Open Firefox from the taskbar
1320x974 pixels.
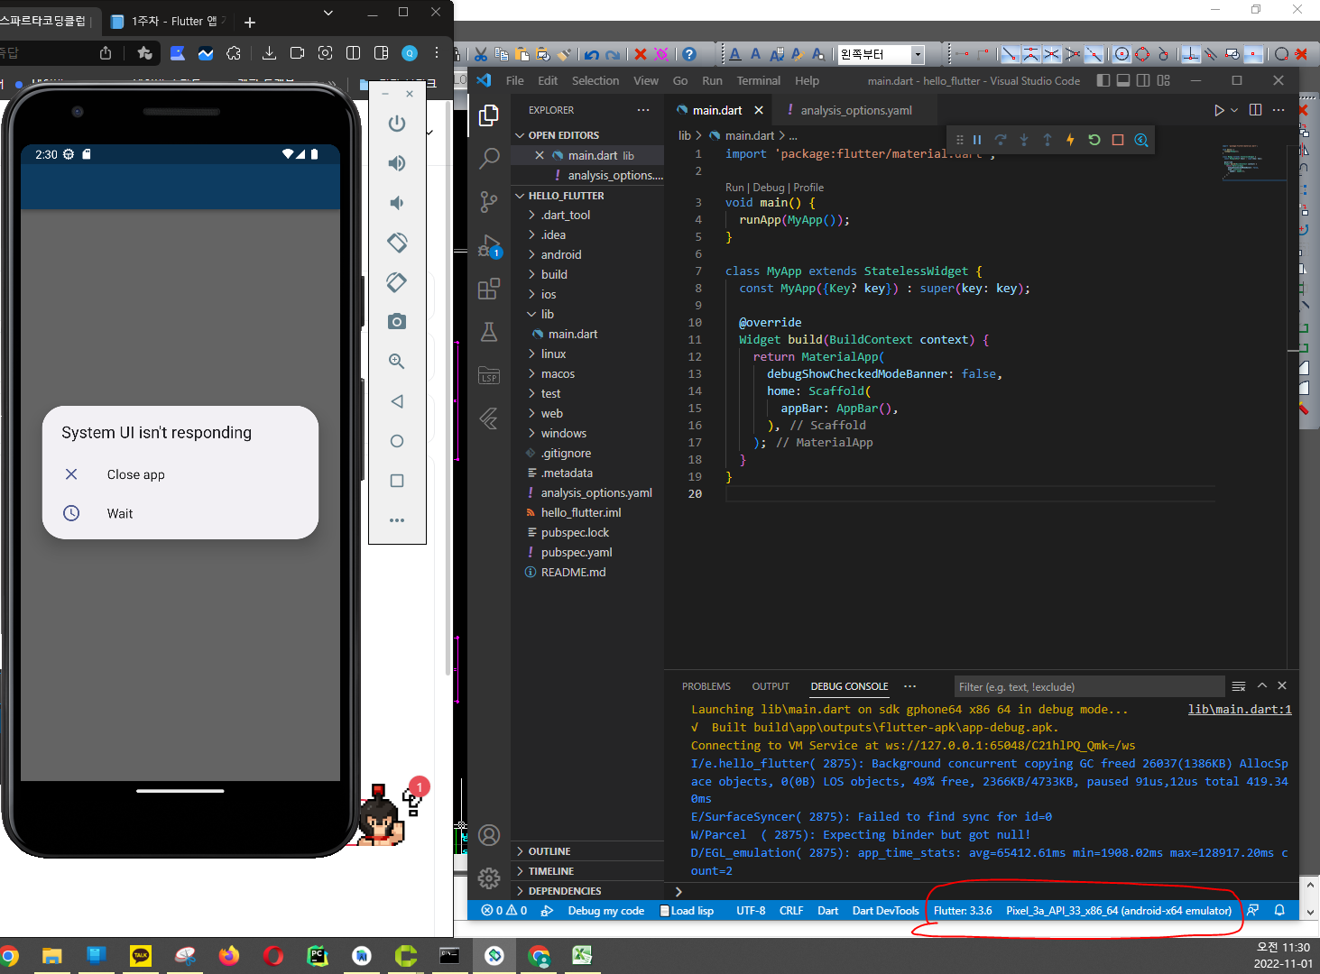point(229,956)
